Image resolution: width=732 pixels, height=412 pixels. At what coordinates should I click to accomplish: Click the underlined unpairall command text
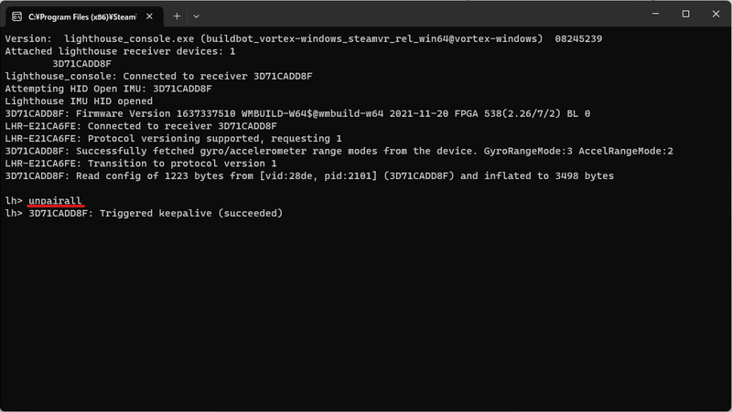coord(55,201)
